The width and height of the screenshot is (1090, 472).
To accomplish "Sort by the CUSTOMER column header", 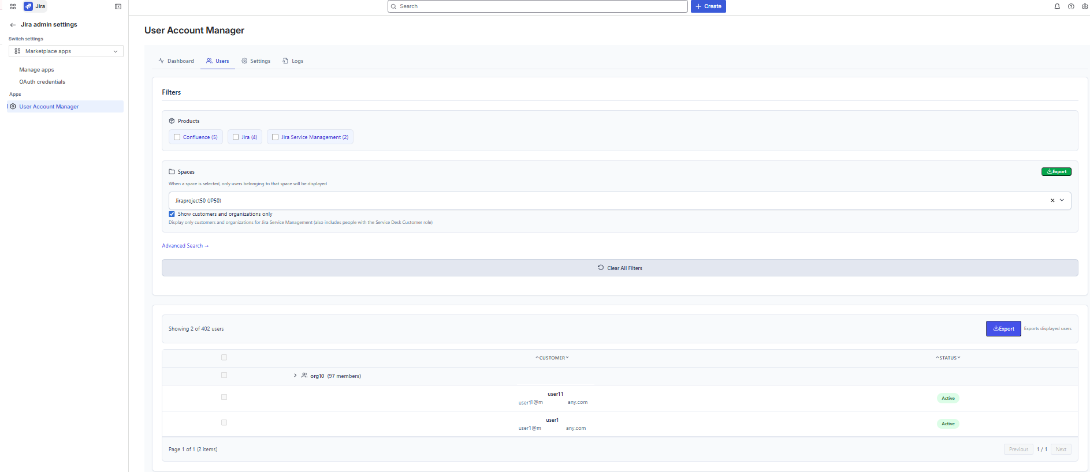I will 552,358.
